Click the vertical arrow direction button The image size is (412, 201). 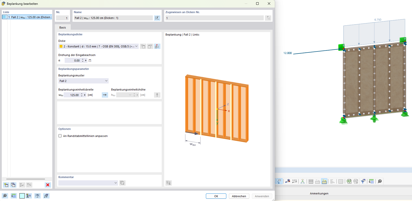(157, 95)
